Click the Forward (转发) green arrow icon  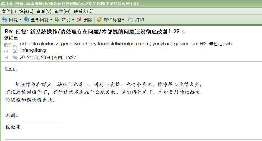(x=57, y=20)
